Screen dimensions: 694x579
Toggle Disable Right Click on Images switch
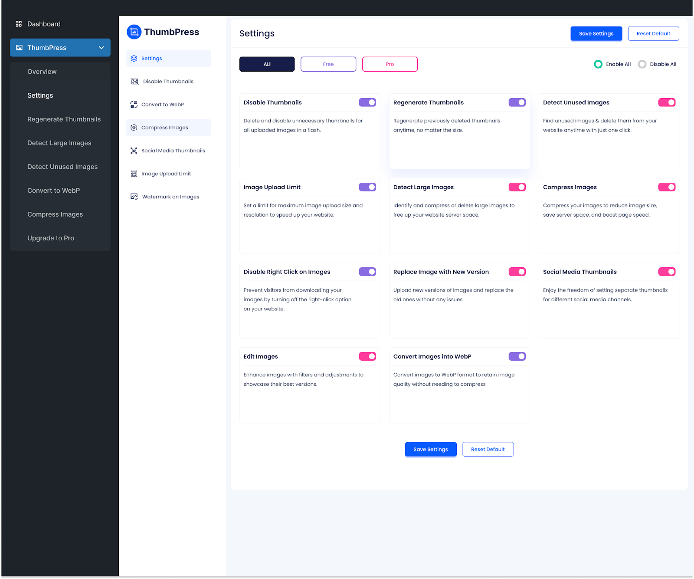point(367,272)
